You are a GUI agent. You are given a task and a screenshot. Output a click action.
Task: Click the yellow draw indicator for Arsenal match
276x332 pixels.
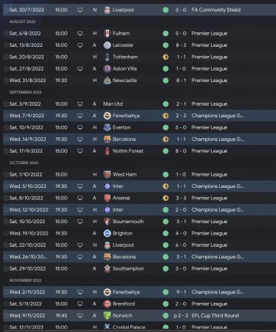click(x=166, y=198)
